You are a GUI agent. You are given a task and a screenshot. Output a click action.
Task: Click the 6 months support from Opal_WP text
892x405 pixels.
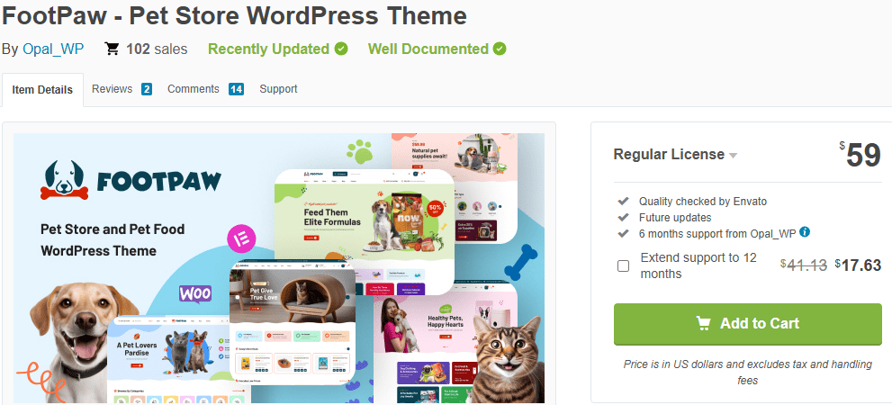coord(716,233)
